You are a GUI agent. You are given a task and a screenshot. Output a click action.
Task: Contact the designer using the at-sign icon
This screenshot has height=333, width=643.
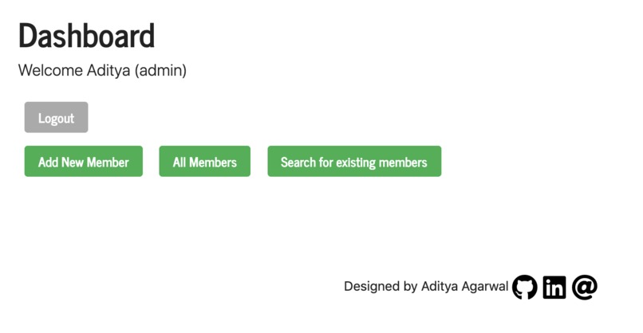[x=584, y=287]
